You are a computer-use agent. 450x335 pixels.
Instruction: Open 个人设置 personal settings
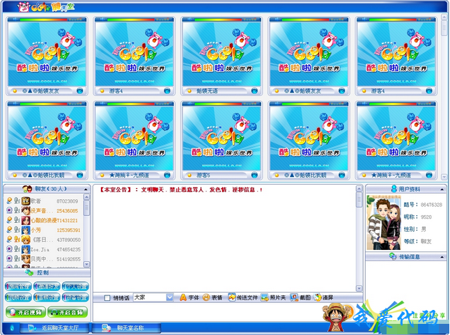pos(75,286)
